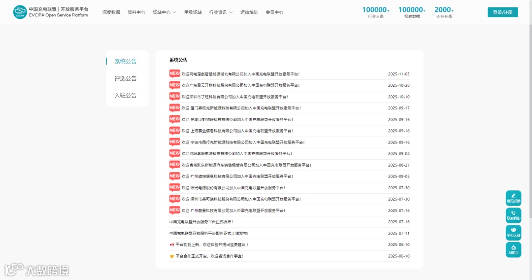This screenshot has height=280, width=532.
Task: Click NEW badge on 厦门鼎极充新能源 row
Action: tap(174, 107)
